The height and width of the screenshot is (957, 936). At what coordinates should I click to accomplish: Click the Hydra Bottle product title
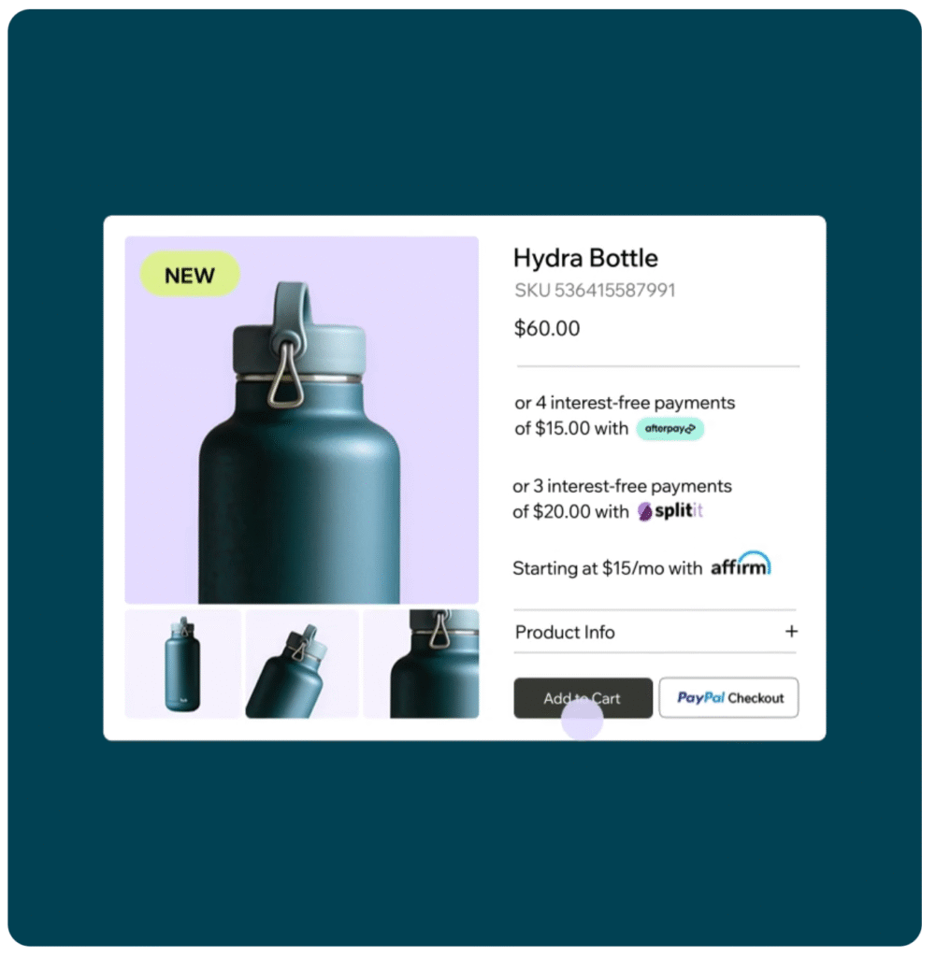(x=585, y=258)
